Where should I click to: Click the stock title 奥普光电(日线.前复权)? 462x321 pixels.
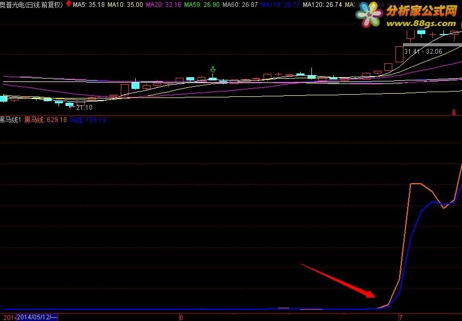coord(31,4)
